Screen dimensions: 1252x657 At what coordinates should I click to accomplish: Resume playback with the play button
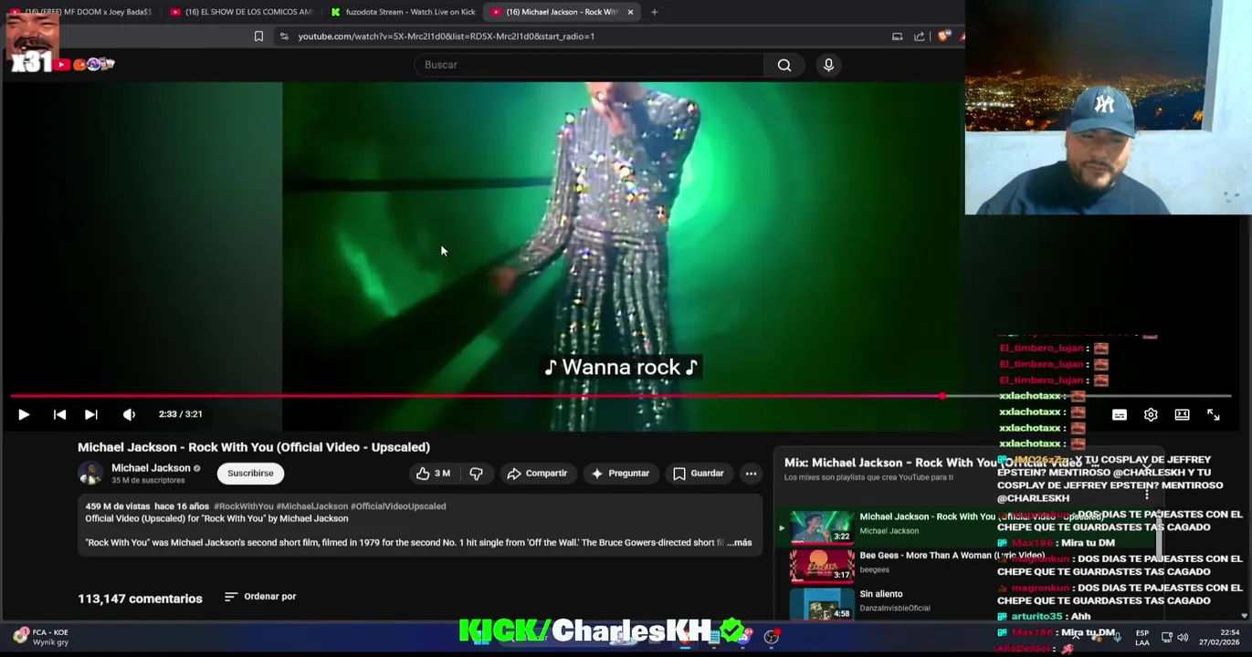(24, 414)
